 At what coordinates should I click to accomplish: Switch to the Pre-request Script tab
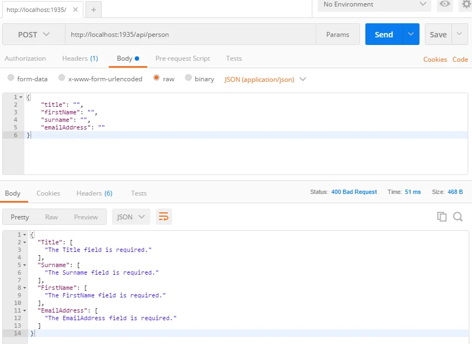coord(182,59)
